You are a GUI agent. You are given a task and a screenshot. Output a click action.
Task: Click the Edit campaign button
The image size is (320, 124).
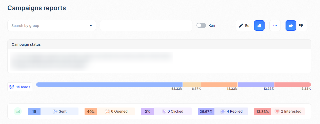tap(245, 26)
